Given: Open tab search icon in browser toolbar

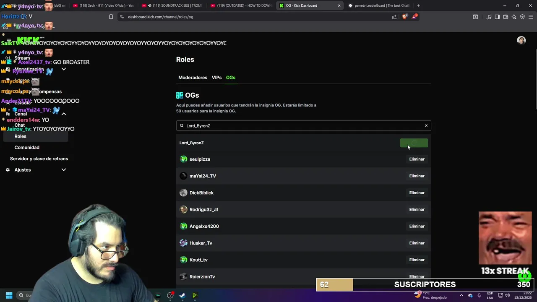Looking at the screenshot, I should [475, 17].
